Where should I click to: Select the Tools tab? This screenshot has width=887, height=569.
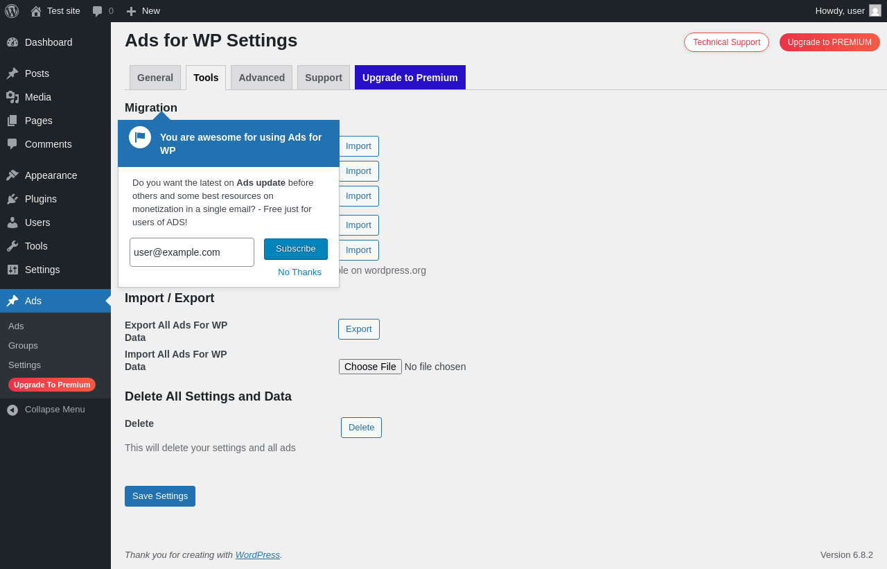[x=206, y=78]
